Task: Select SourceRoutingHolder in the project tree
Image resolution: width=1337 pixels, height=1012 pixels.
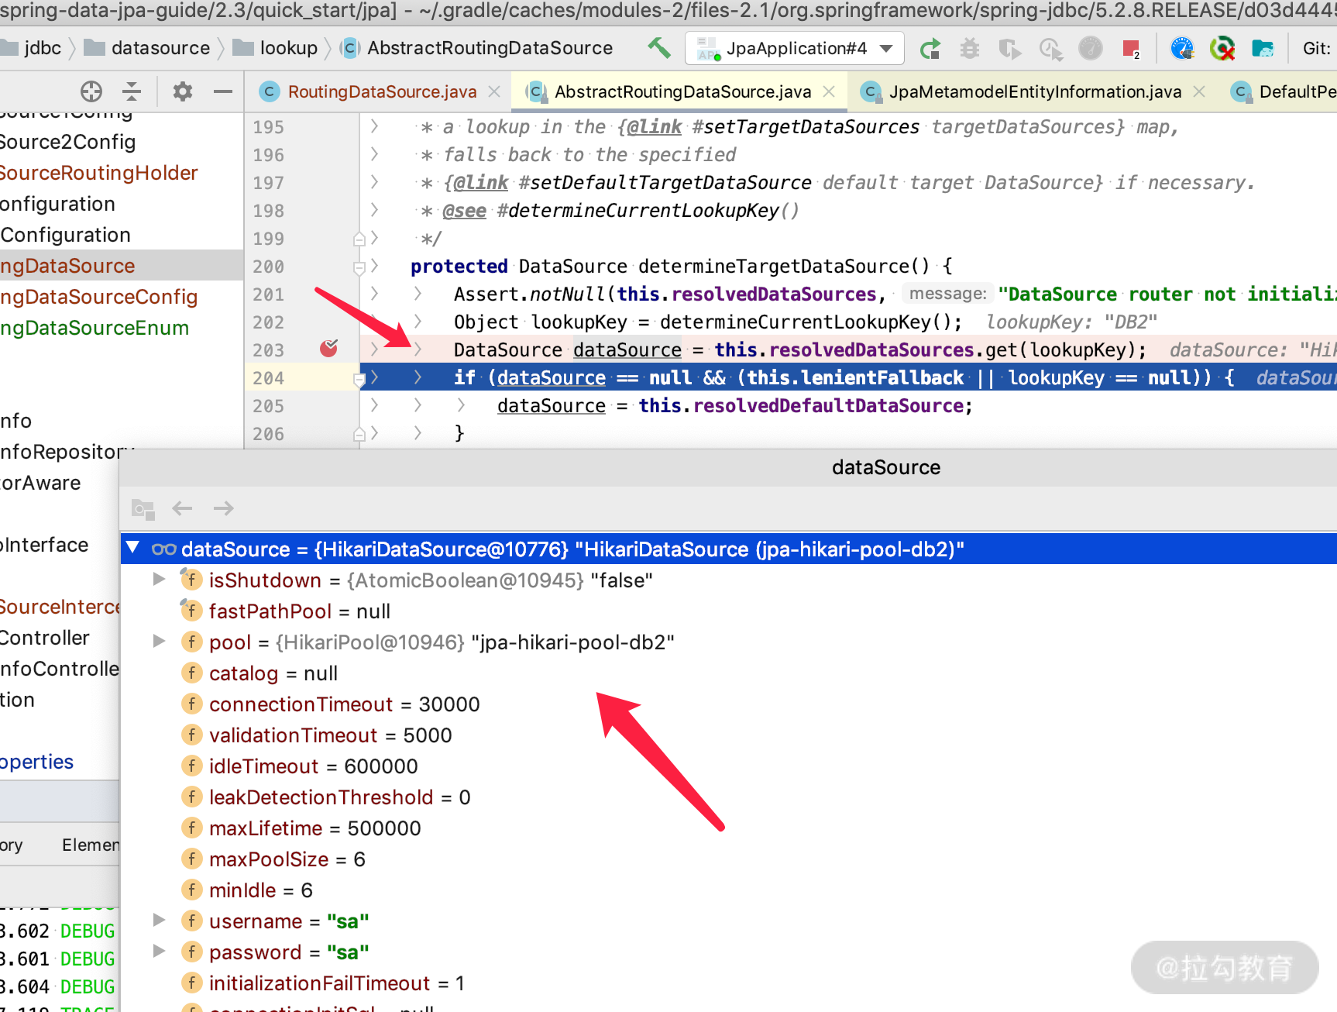Action: point(99,173)
